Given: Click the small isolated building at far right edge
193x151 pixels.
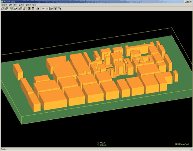Looking at the screenshot, I should tap(176, 76).
